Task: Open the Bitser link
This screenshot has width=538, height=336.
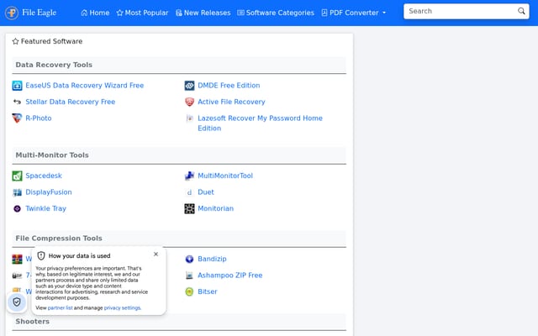Action: [x=208, y=291]
